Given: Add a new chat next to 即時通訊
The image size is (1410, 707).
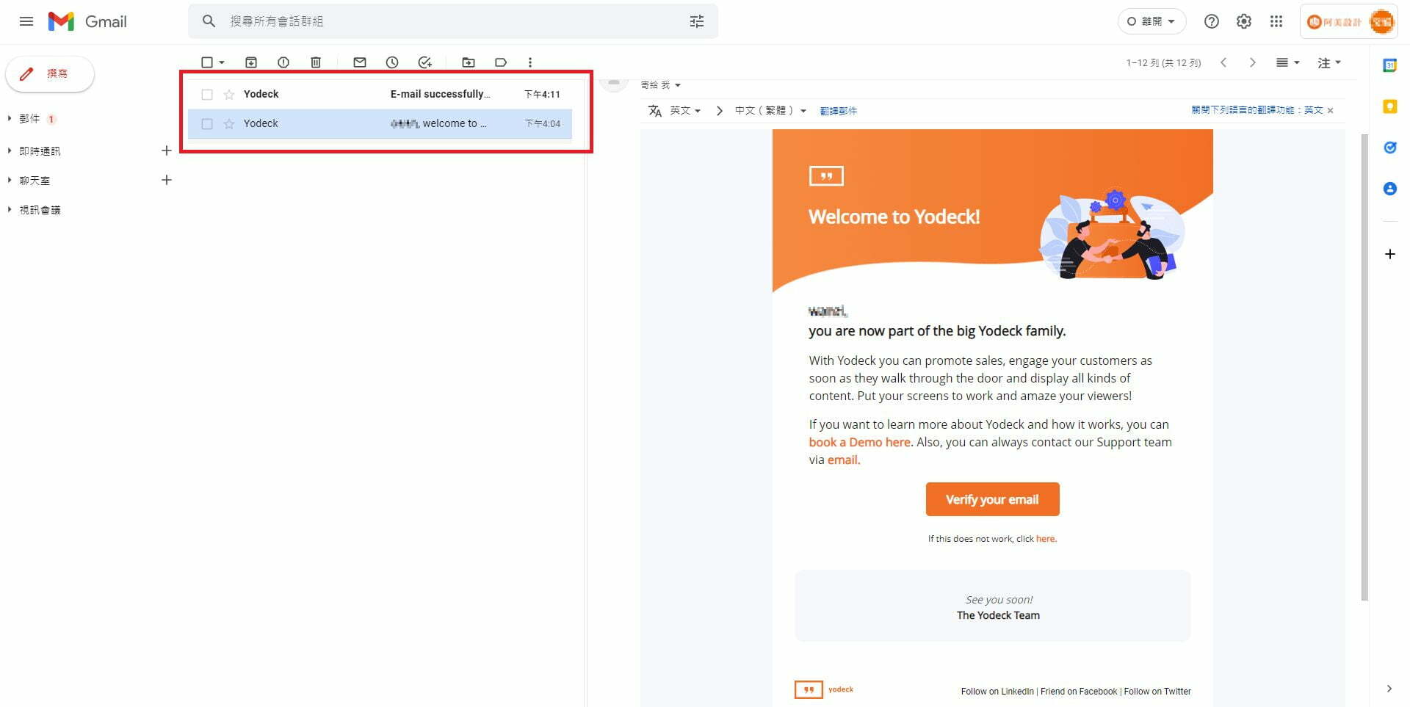Looking at the screenshot, I should point(167,151).
